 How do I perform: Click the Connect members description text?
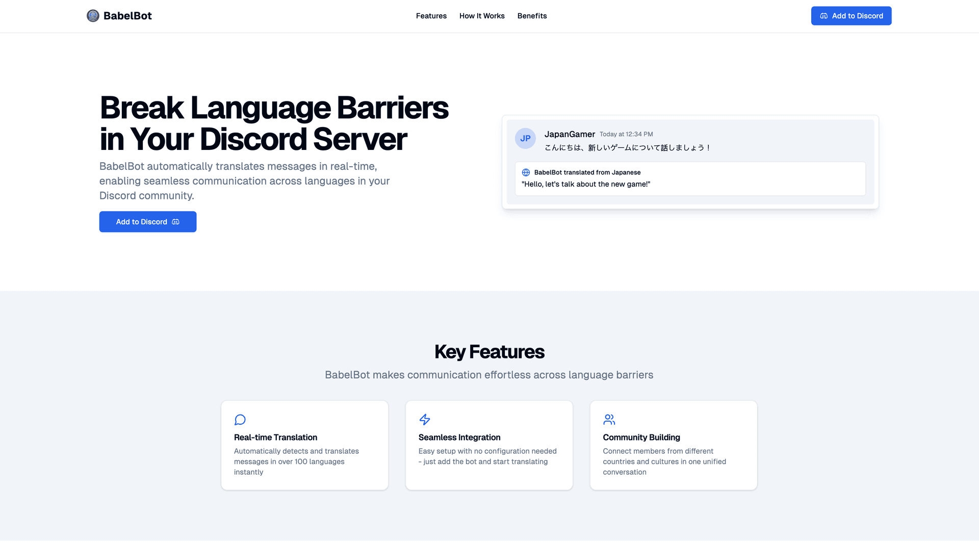(x=664, y=461)
